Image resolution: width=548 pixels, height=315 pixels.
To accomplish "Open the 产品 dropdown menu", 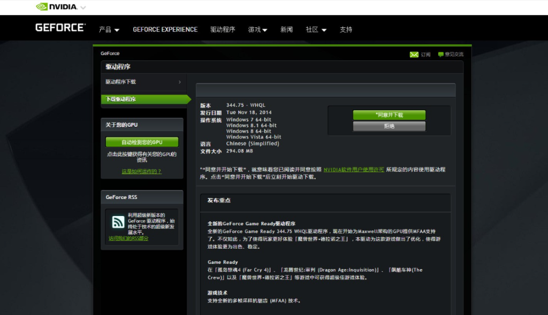I will (107, 30).
